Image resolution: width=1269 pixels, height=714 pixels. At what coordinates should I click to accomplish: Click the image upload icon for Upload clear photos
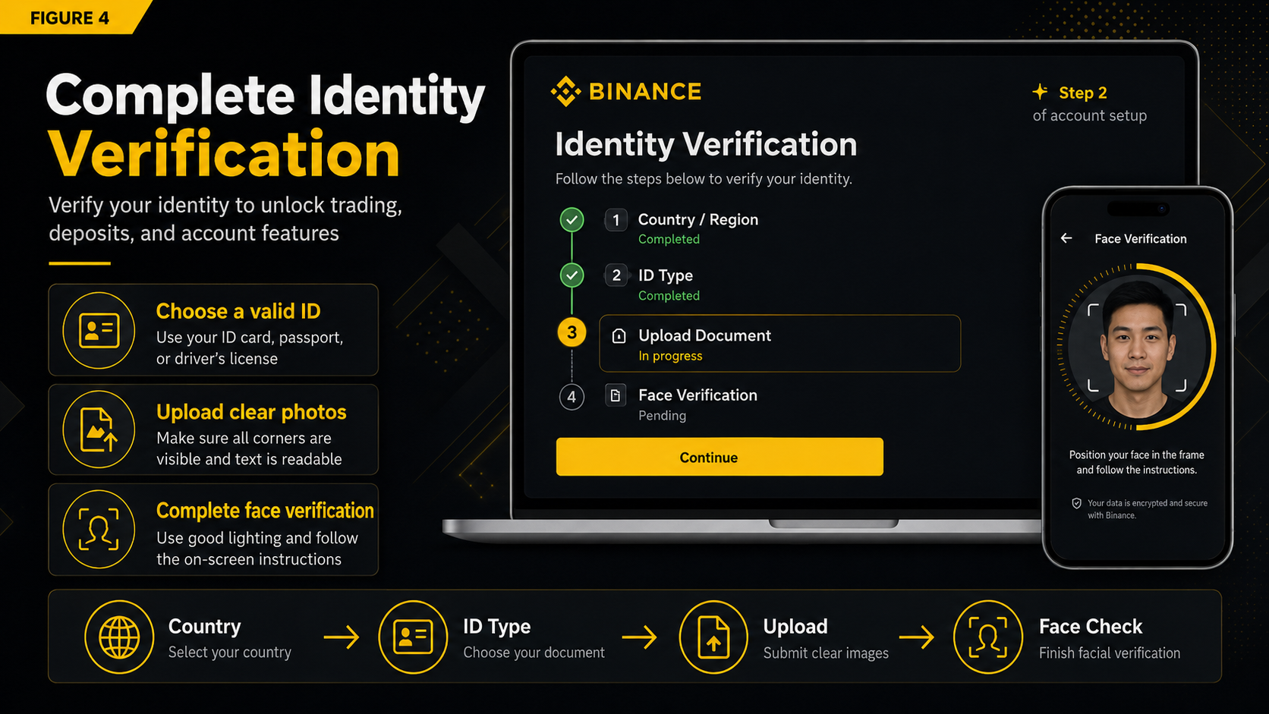[x=99, y=429]
